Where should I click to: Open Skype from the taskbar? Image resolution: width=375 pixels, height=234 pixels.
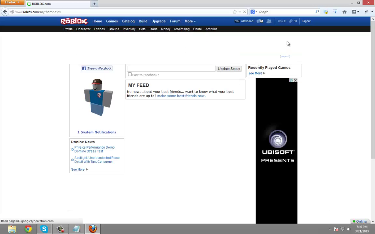pos(44,229)
